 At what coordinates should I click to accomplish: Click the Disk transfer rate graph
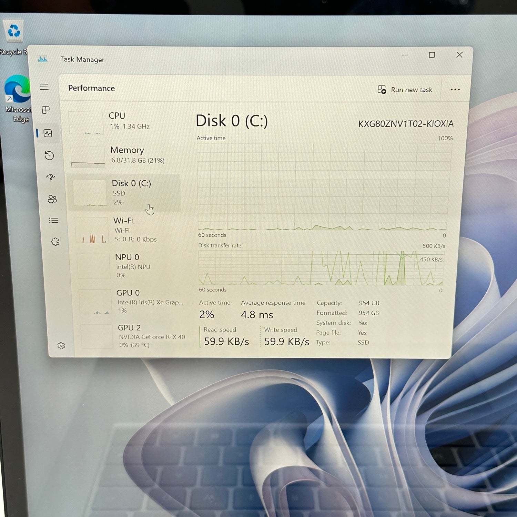click(321, 268)
